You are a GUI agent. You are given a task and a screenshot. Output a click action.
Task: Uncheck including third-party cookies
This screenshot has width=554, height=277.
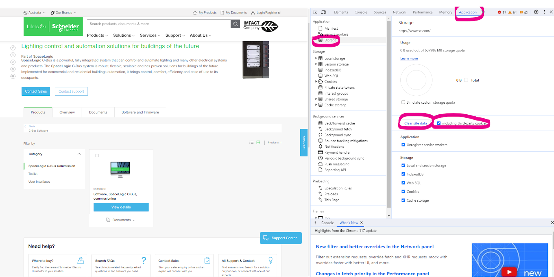[439, 123]
